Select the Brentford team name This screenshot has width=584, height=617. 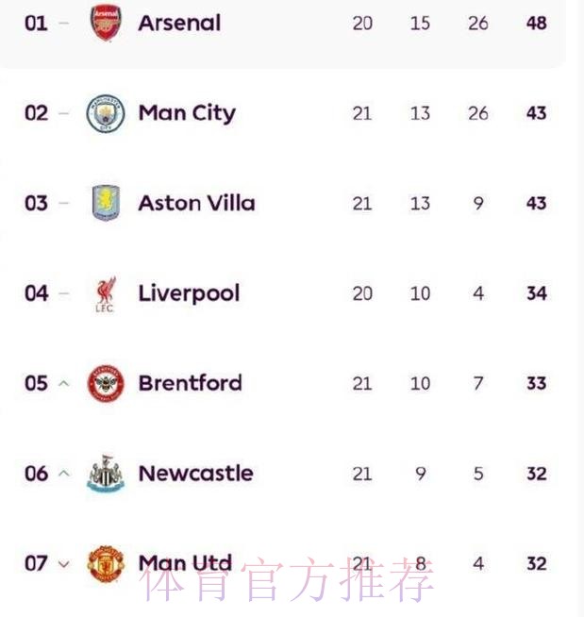(190, 383)
